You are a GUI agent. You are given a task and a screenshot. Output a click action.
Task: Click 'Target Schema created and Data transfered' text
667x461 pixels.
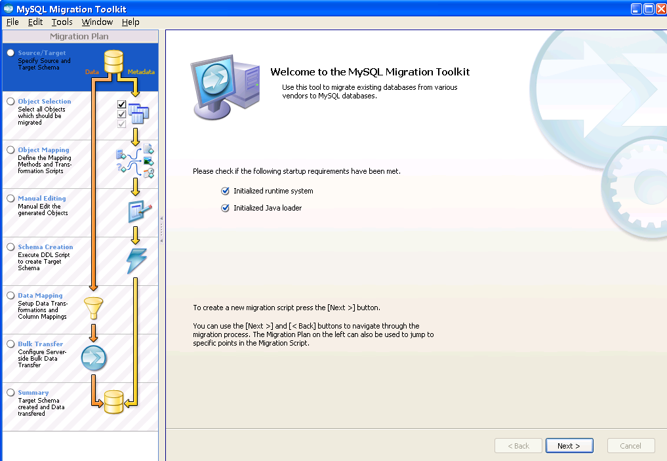pos(41,407)
